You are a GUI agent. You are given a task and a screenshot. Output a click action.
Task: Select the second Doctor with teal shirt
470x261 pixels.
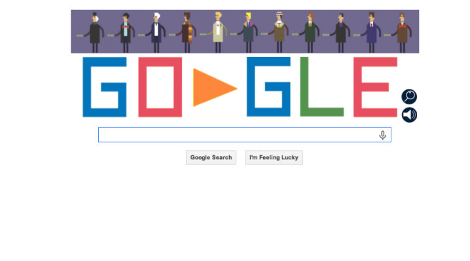[124, 32]
